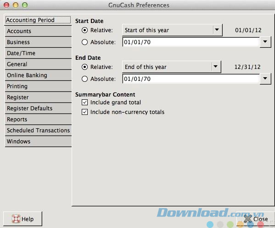Select the Absolute radio under Start Date
Image resolution: width=275 pixels, height=228 pixels.
[x=85, y=42]
